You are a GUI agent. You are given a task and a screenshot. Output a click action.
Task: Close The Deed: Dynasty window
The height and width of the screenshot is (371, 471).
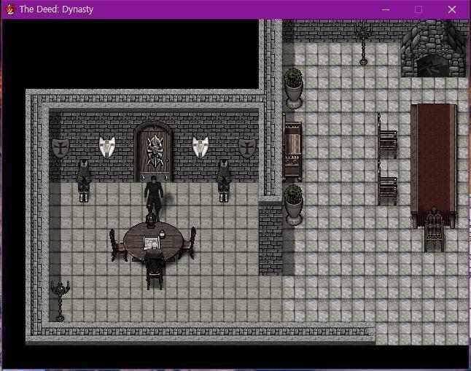[x=452, y=9]
